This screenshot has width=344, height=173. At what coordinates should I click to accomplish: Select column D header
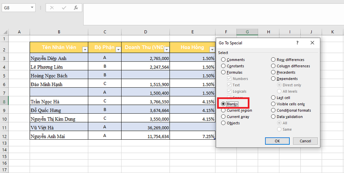click(146, 32)
